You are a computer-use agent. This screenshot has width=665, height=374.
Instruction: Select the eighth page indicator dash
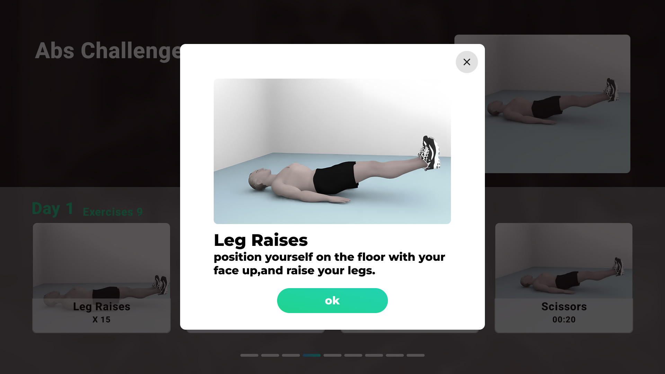(x=395, y=355)
